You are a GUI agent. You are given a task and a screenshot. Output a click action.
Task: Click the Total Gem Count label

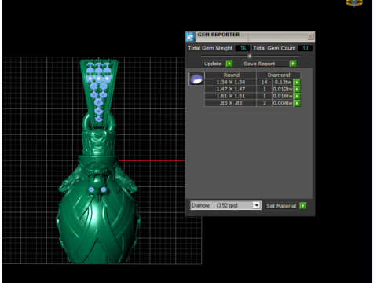(x=274, y=48)
